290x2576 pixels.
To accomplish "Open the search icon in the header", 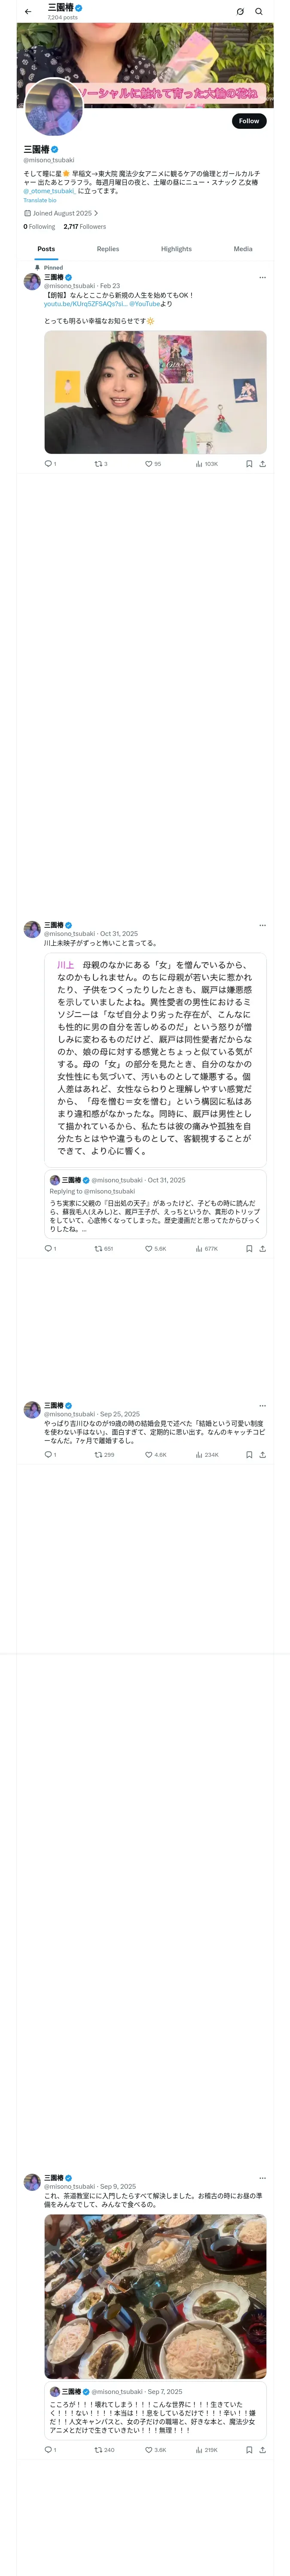I will point(259,12).
